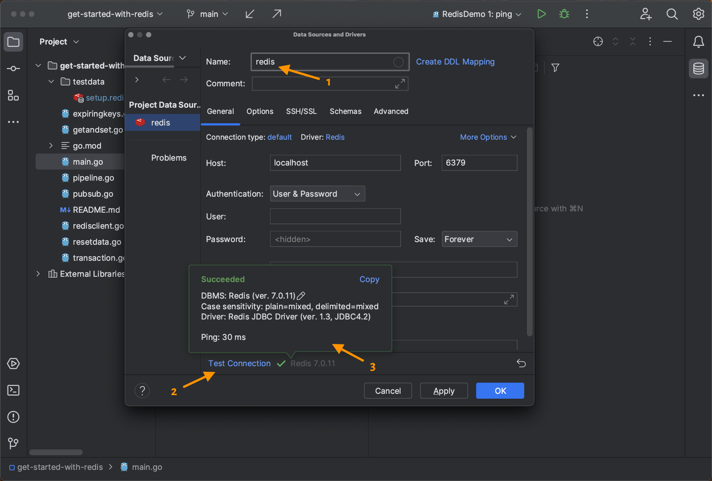The image size is (712, 481).
Task: Click inside the Host input field
Action: tap(335, 162)
